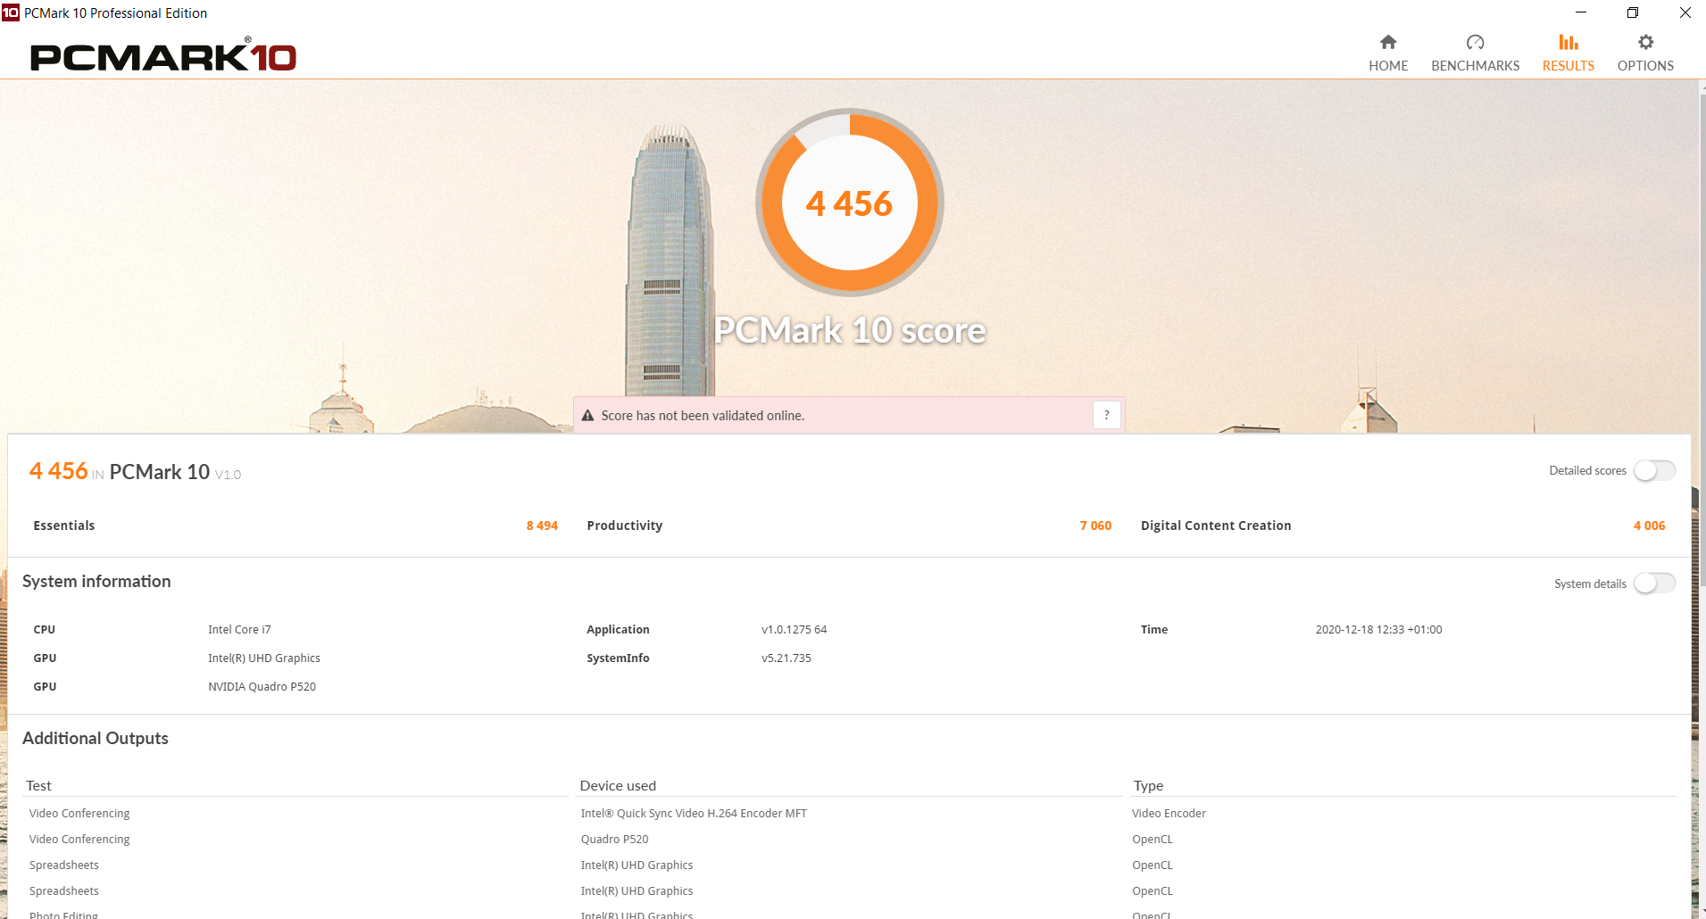
Task: Click the warning triangle in validation banner
Action: pos(587,416)
